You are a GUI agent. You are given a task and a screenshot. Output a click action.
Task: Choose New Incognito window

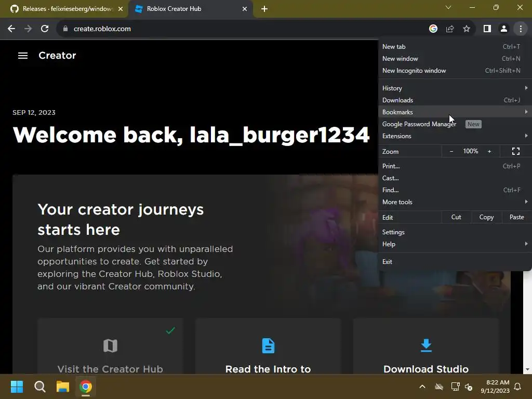point(454,71)
